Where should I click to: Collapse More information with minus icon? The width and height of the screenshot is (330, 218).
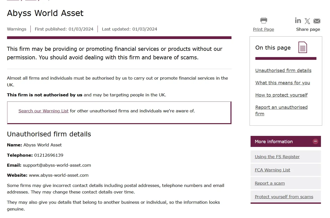tap(315, 141)
